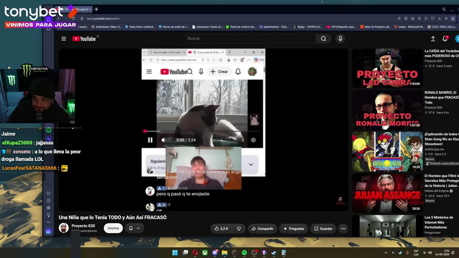The height and width of the screenshot is (258, 459).
Task: Launch Opera from the taskbar
Action: [x=195, y=253]
